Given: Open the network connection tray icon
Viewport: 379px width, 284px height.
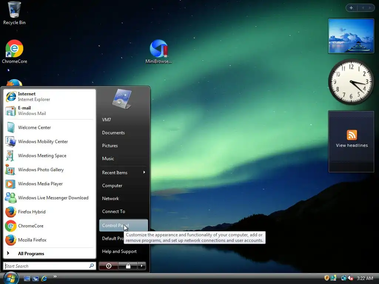Looking at the screenshot, I should click(x=343, y=278).
